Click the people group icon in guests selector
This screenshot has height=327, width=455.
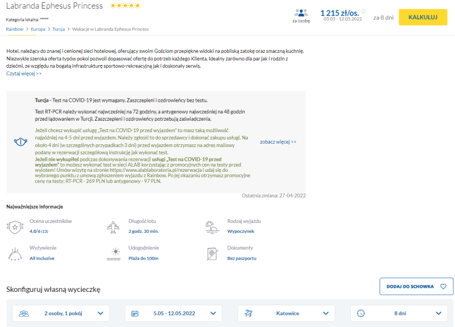click(24, 313)
